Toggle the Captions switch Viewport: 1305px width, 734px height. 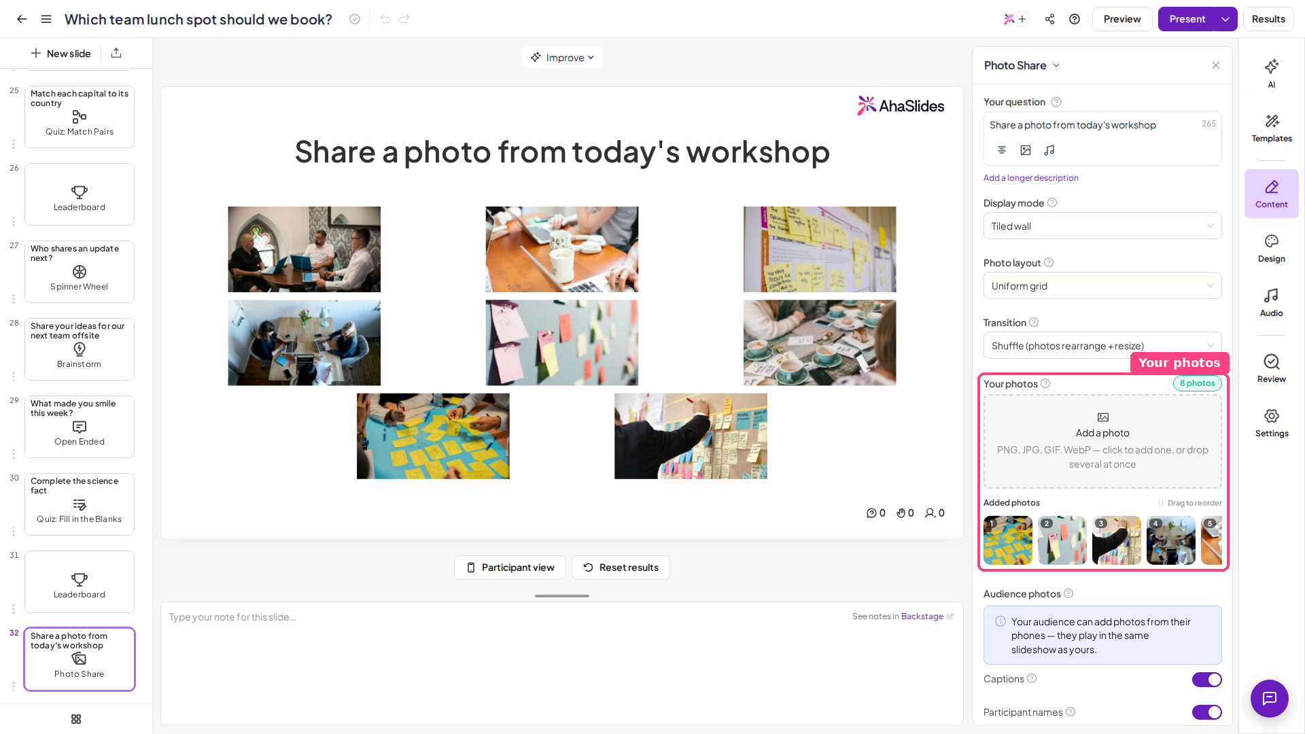coord(1206,680)
